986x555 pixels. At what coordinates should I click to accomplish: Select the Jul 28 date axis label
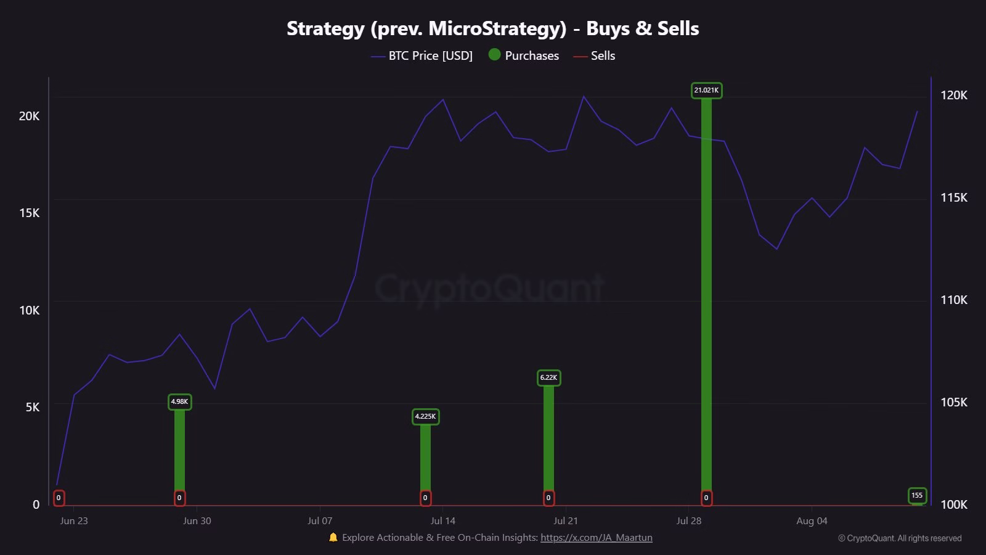click(x=688, y=521)
